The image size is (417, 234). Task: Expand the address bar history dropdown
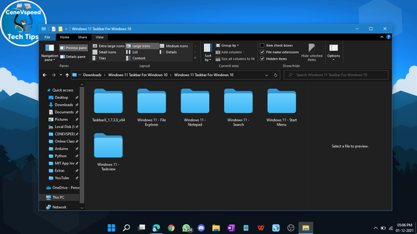click(266, 75)
